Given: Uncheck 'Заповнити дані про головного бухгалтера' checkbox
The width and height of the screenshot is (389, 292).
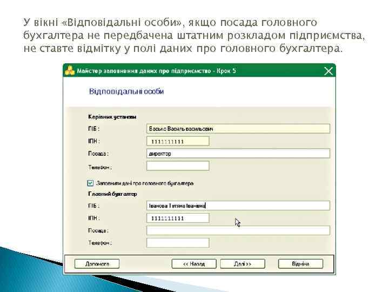Looking at the screenshot, I should click(90, 183).
